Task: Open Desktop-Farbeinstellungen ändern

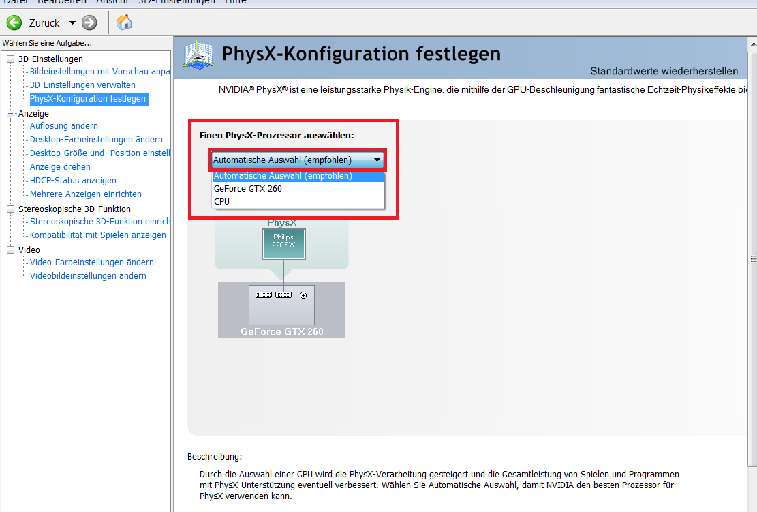Action: 96,140
